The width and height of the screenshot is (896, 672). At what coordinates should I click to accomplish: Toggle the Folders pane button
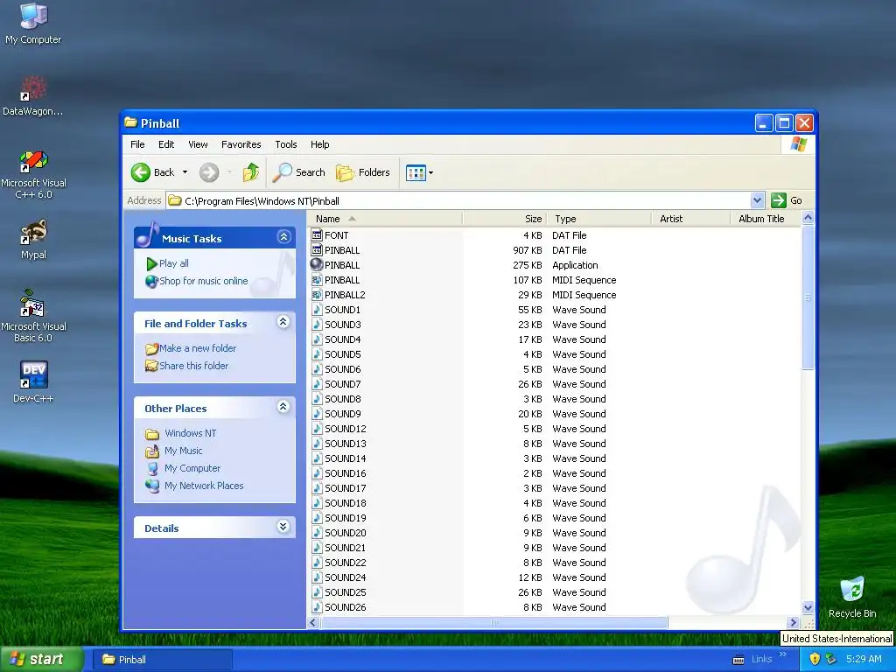pos(363,172)
